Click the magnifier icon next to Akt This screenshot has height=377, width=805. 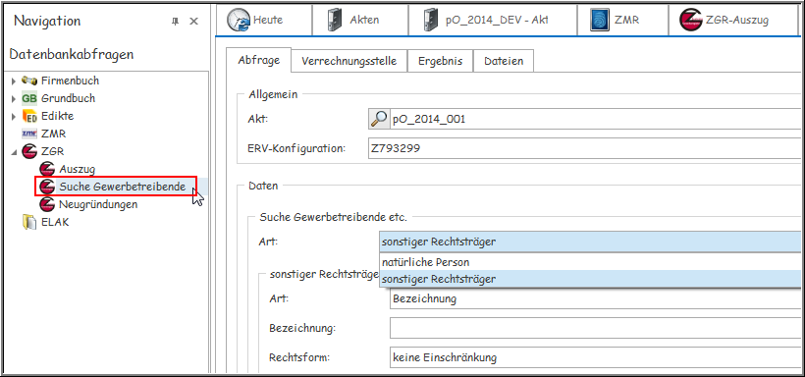[379, 119]
